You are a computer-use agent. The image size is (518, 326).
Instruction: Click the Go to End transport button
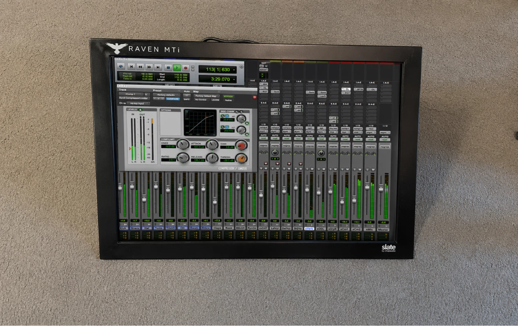click(x=158, y=67)
